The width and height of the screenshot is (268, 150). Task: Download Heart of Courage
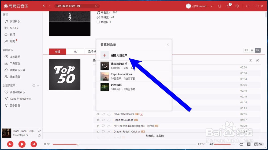[109, 120]
